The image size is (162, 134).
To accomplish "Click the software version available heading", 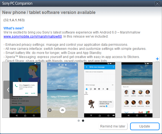I will (49, 13).
